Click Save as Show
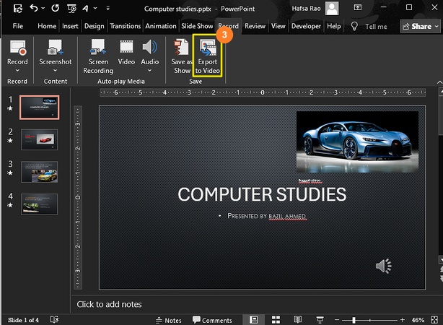The width and height of the screenshot is (443, 325). (181, 56)
